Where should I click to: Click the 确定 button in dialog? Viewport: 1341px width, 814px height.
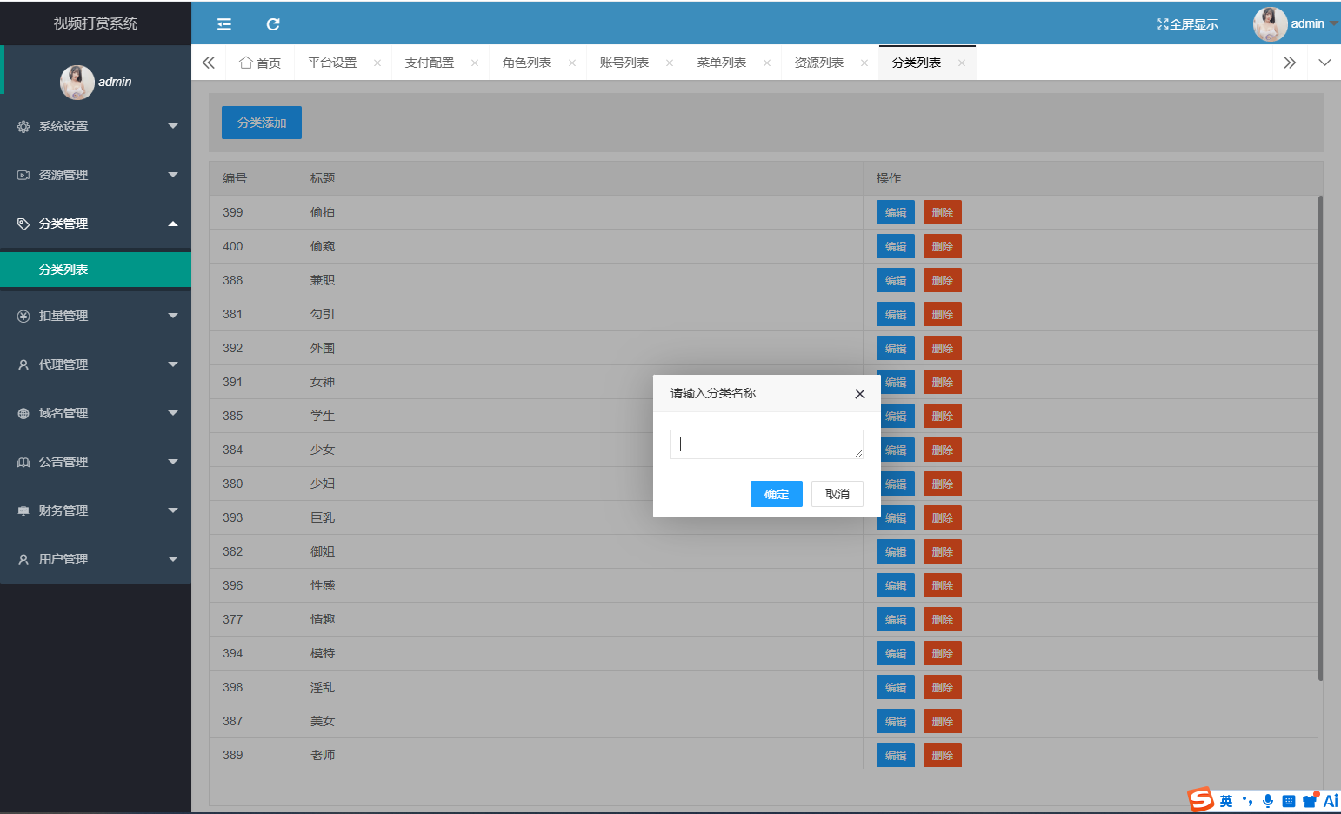pyautogui.click(x=777, y=494)
